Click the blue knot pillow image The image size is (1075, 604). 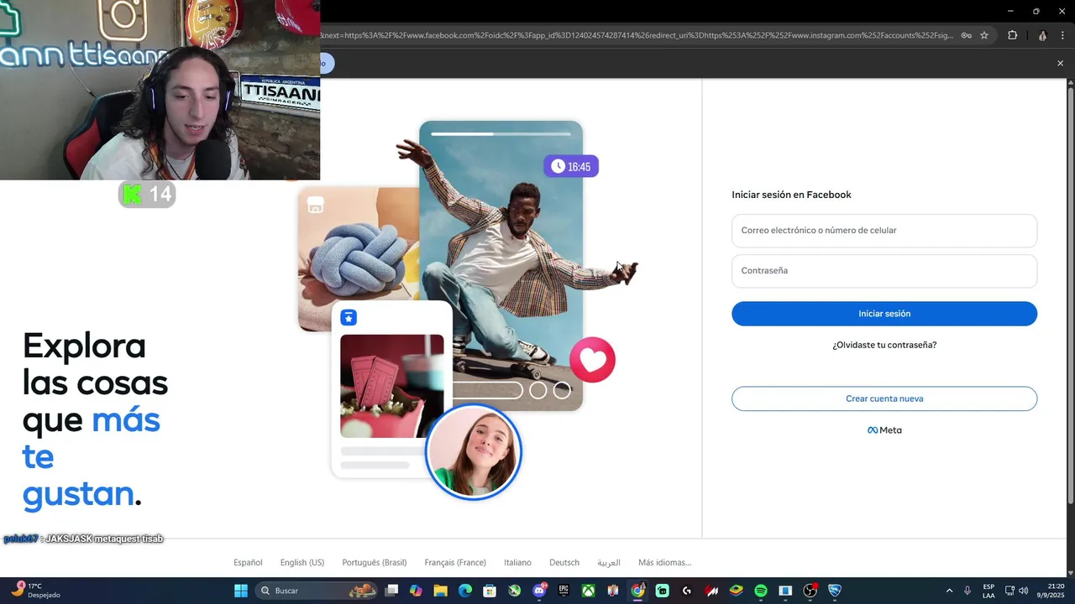[x=359, y=258]
